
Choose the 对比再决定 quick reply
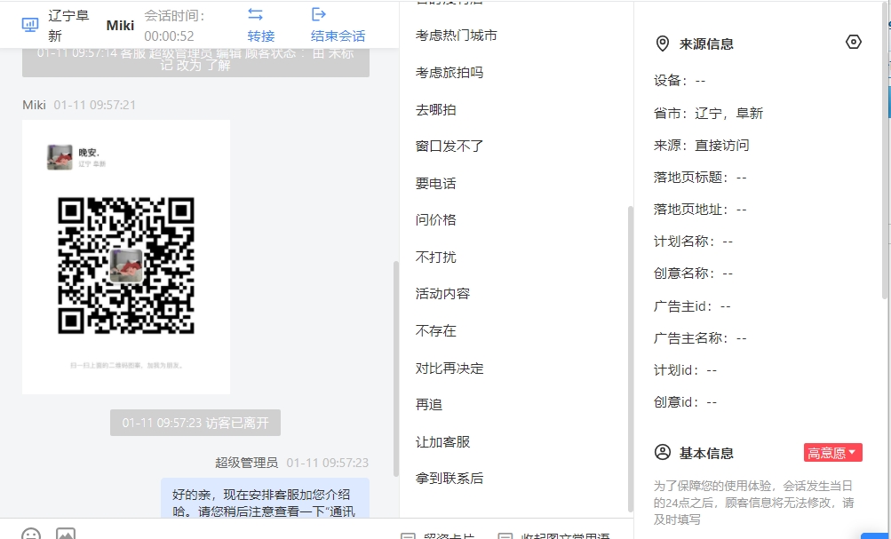coord(449,368)
